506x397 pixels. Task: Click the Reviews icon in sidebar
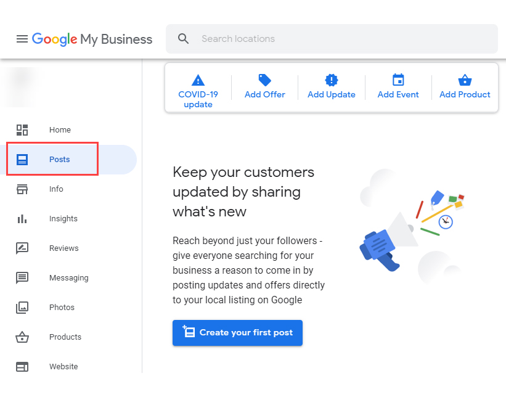[x=22, y=248]
